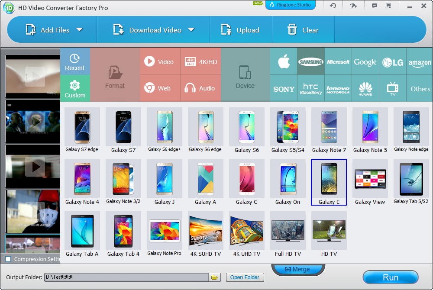Viewport: 433px width, 290px height.
Task: Select the Full HD TV profile
Action: [288, 234]
